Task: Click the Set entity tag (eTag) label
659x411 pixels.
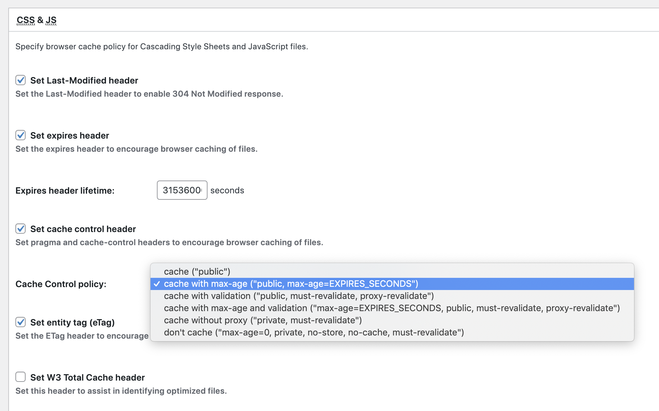Action: [x=72, y=322]
